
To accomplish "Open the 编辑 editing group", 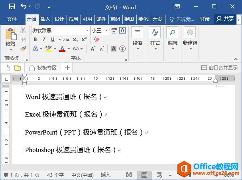I will coord(172,38).
